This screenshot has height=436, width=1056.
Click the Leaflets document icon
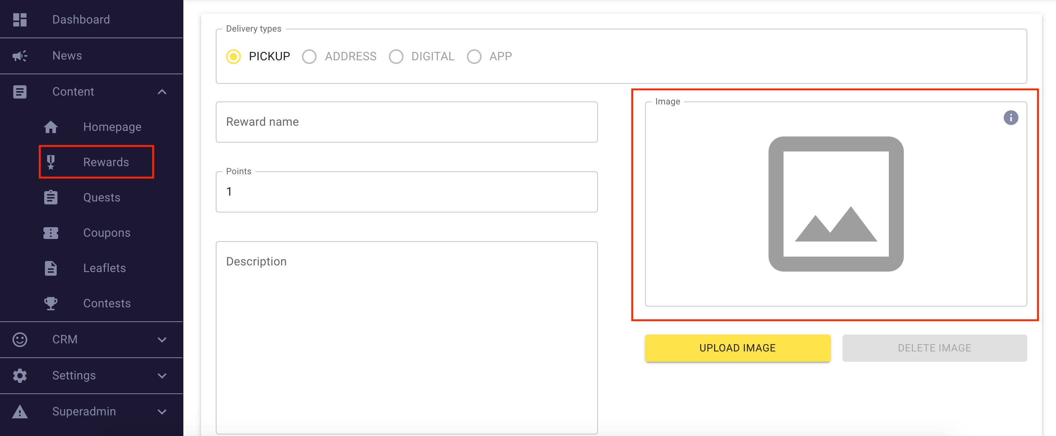point(50,268)
